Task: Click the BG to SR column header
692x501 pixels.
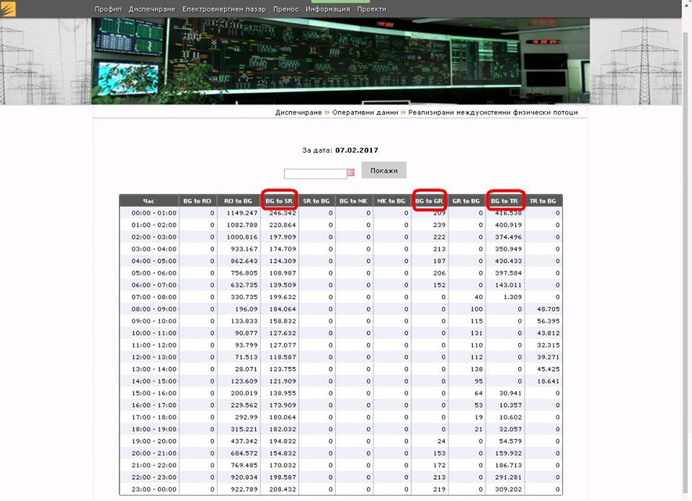Action: pyautogui.click(x=279, y=201)
